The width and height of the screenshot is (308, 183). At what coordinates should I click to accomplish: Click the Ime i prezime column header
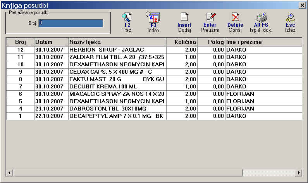pos(263,42)
